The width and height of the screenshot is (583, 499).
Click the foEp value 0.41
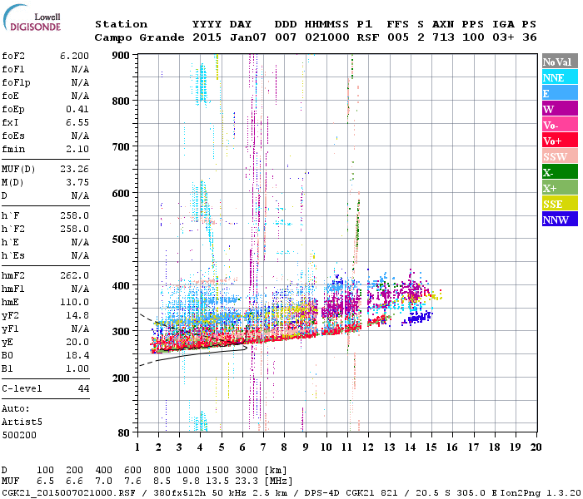pos(77,109)
